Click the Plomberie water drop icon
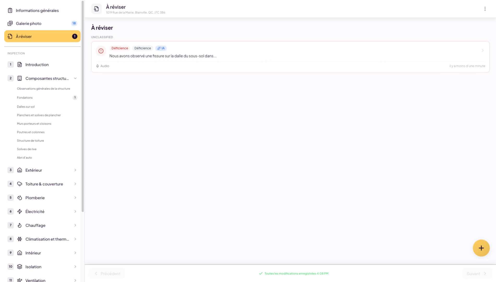This screenshot has width=496, height=282. tap(20, 198)
